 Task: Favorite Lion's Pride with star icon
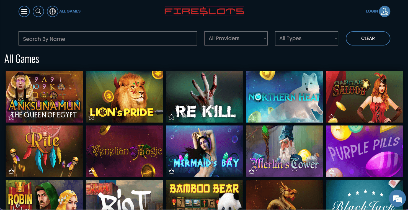tap(91, 117)
